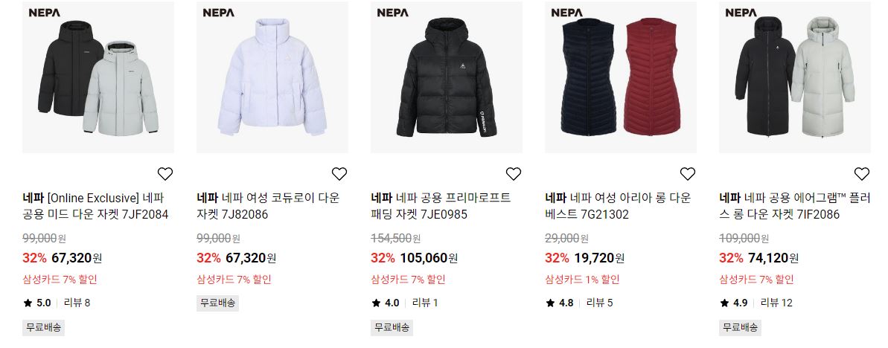Open 여성 아리아 롱 다운 베스트 7G21302 title
This screenshot has width=888, height=348.
tap(618, 206)
